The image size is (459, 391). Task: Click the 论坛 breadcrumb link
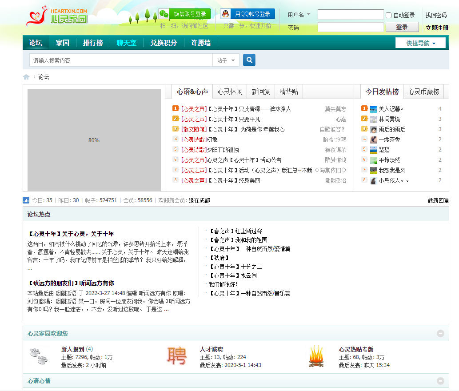pyautogui.click(x=44, y=77)
